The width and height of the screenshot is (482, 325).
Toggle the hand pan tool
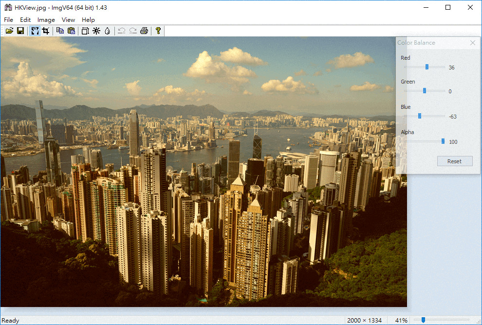35,31
